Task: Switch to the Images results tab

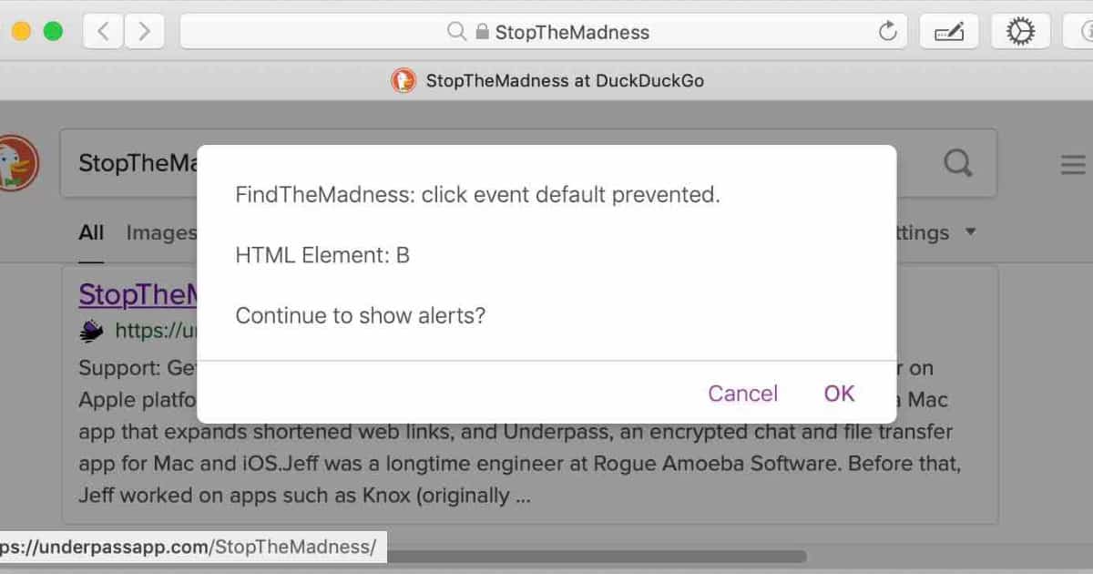Action: [x=160, y=233]
